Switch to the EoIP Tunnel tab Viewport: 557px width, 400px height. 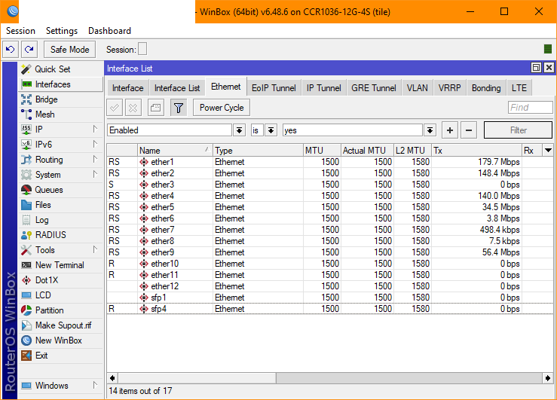(274, 88)
